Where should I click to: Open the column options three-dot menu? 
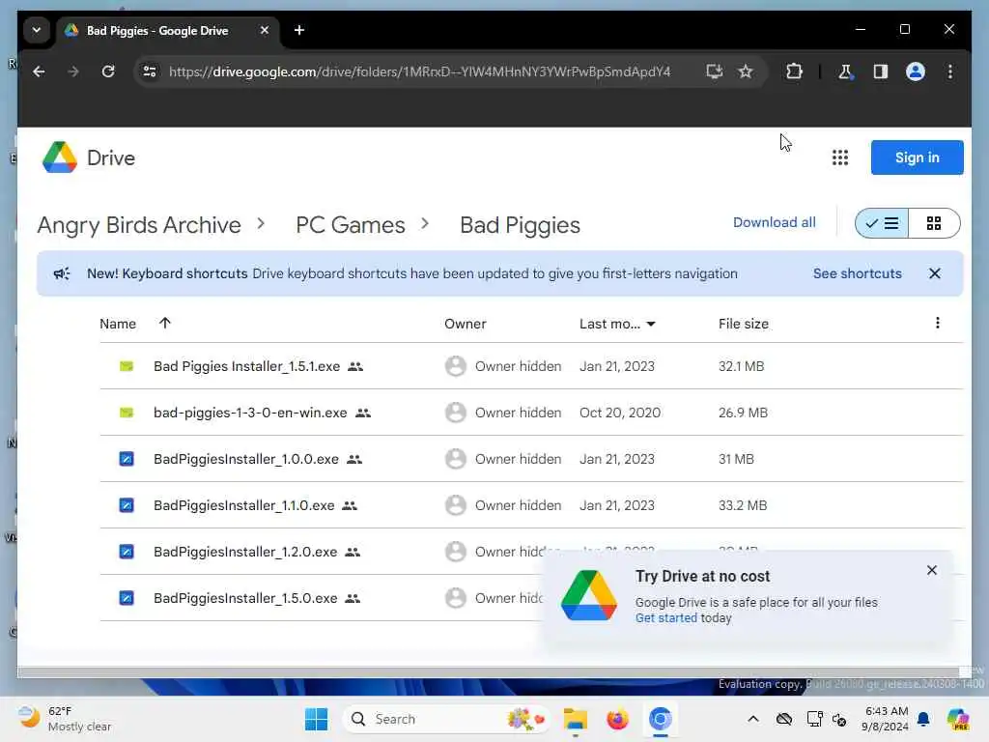tap(937, 323)
